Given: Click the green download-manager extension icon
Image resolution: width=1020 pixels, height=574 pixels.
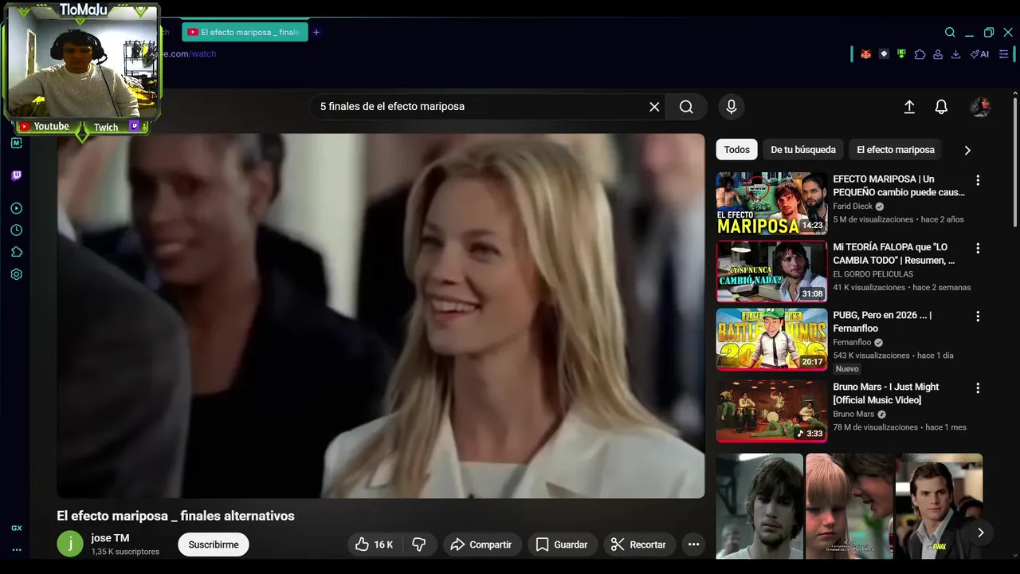Looking at the screenshot, I should (901, 54).
